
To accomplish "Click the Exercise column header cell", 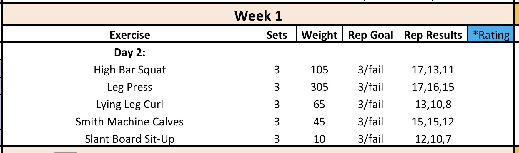I will (x=130, y=35).
